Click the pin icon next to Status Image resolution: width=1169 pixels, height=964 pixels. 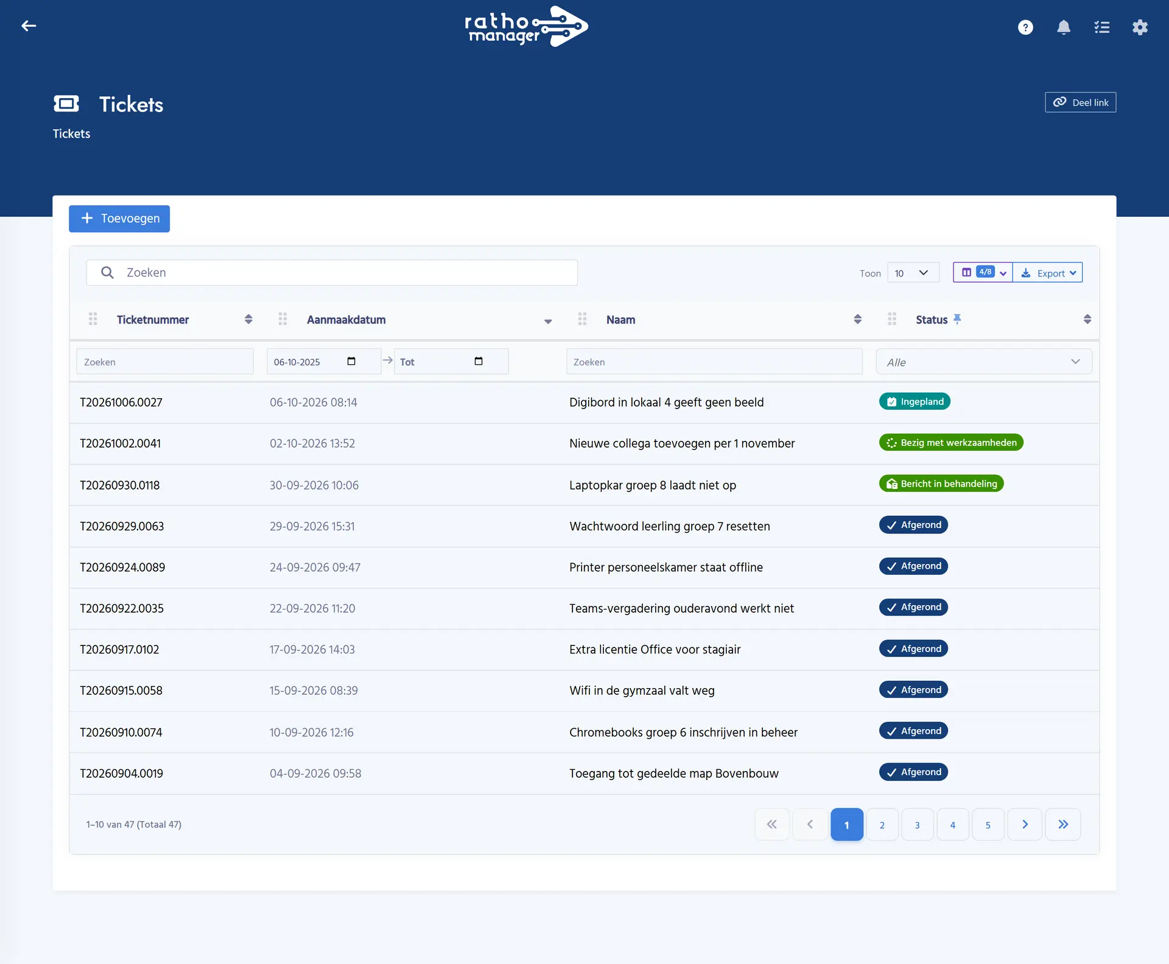[x=957, y=318]
